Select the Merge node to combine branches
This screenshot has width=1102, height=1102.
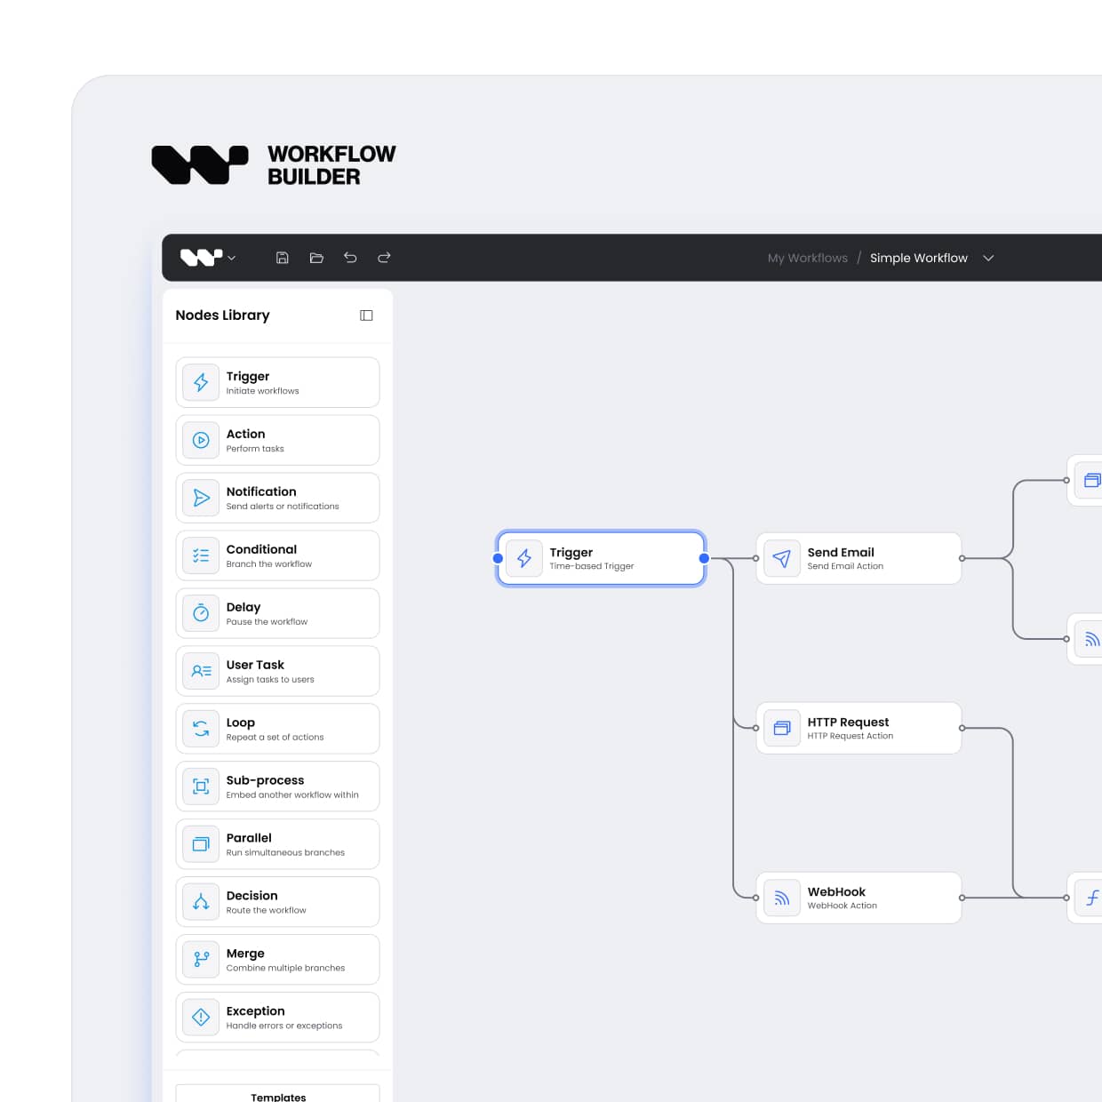[x=277, y=959]
